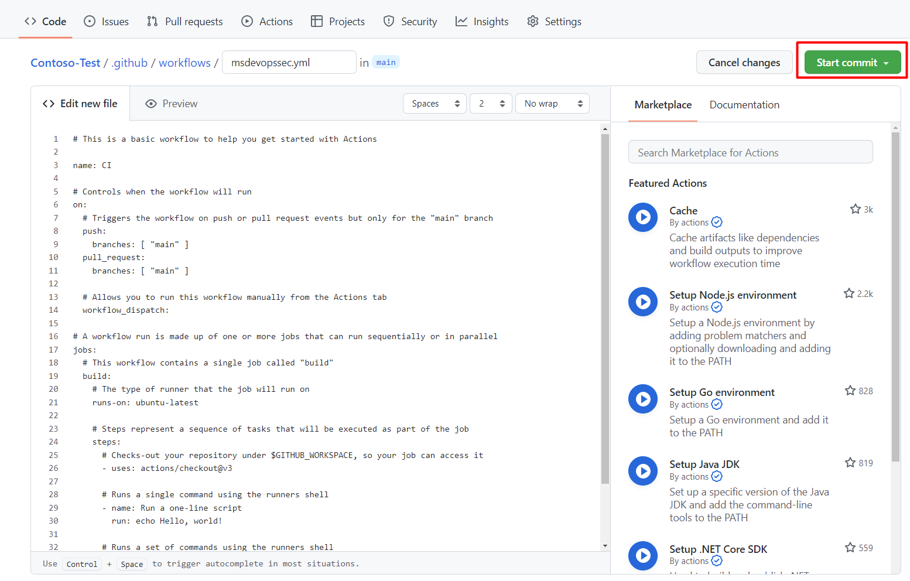Switch to the Preview tab
The image size is (910, 581).
[x=170, y=103]
